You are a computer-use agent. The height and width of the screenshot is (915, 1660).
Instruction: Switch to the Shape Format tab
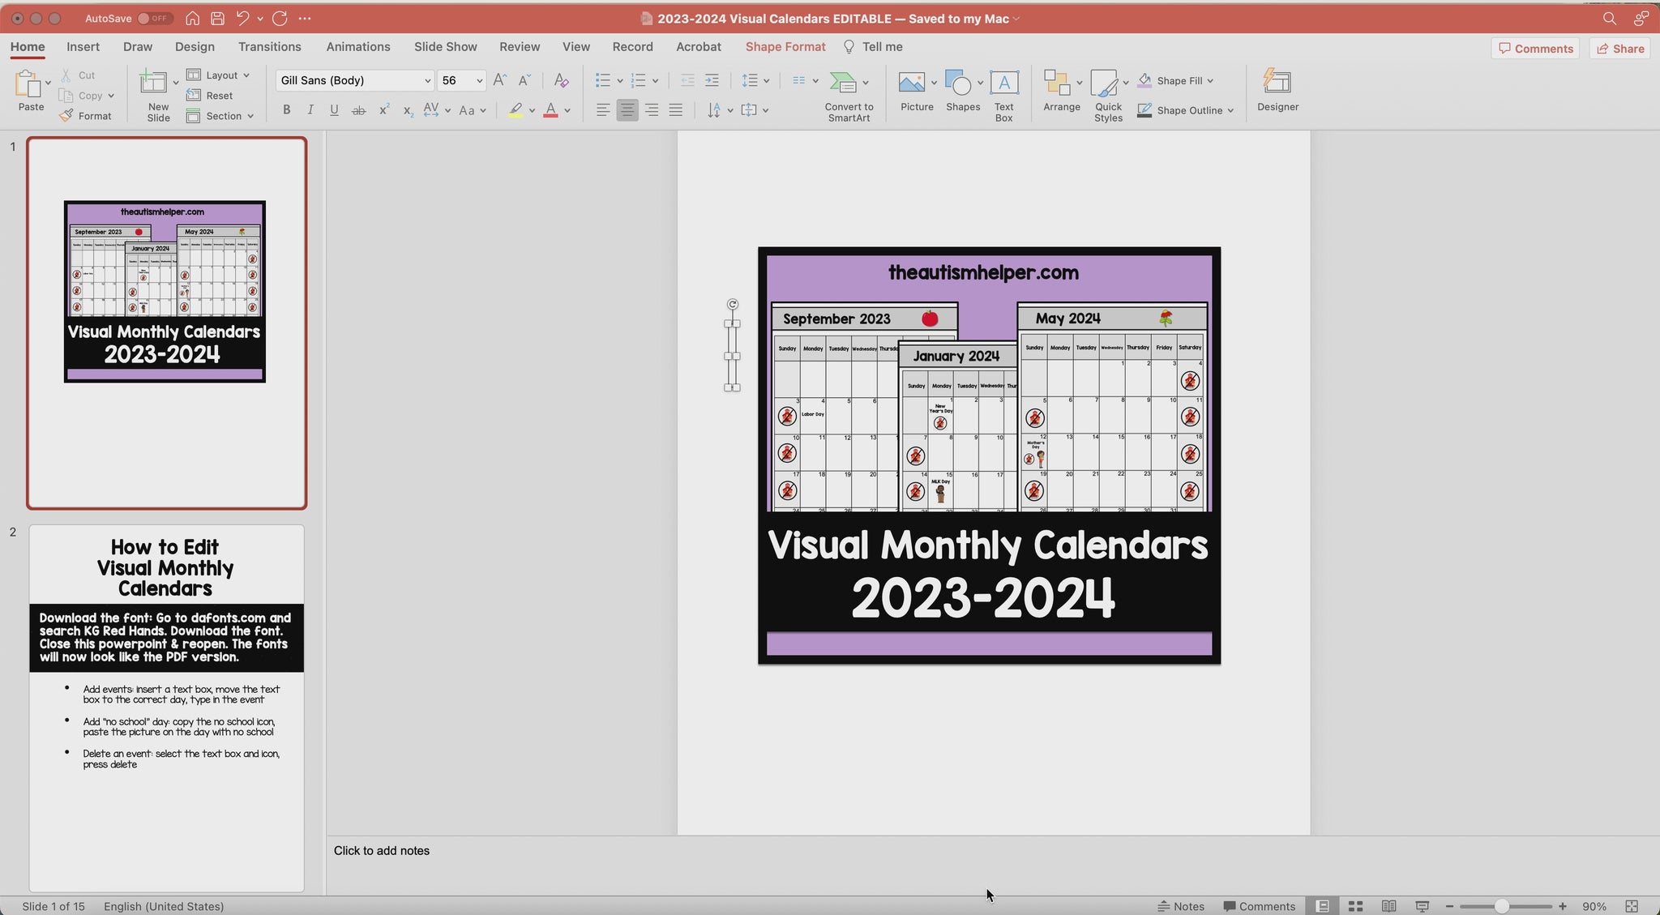pyautogui.click(x=785, y=47)
